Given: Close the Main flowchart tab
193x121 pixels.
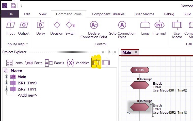Looking at the screenshot, I should click(x=136, y=52).
